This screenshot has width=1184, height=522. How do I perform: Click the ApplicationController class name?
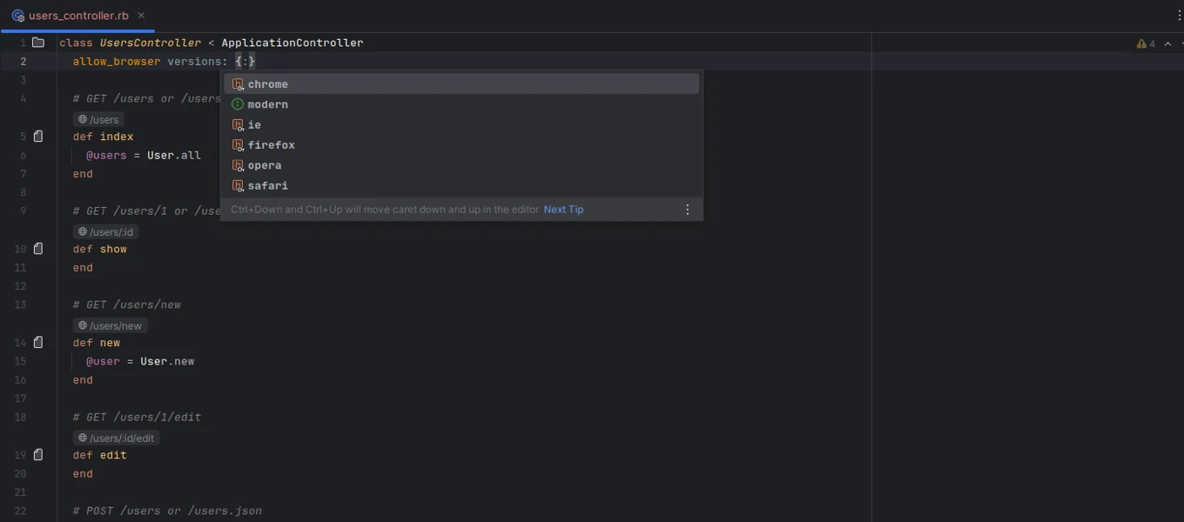(x=293, y=43)
